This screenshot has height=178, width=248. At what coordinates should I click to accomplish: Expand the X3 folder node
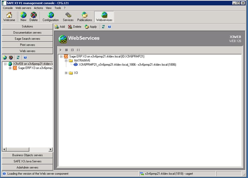click(66, 73)
